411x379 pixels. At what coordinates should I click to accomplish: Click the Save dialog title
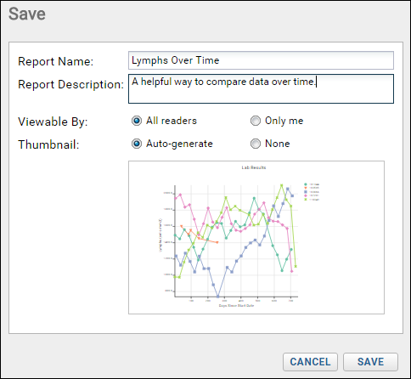tap(27, 14)
